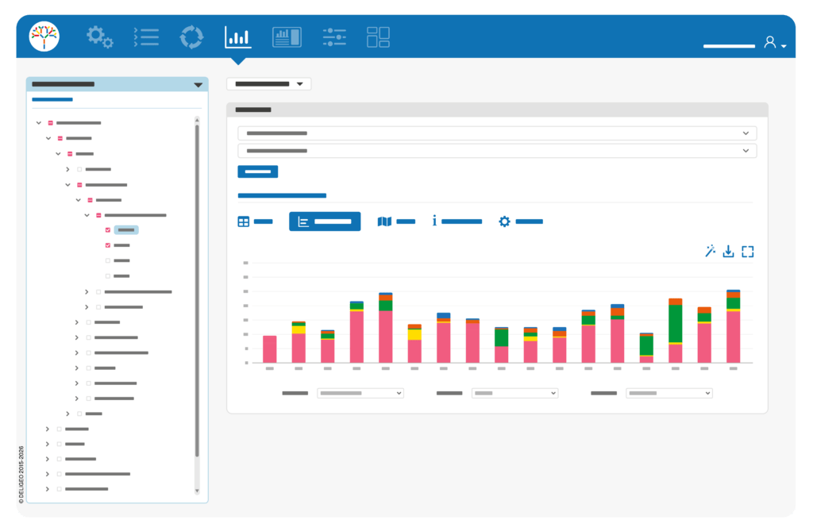Click the colorful tree logo
The height and width of the screenshot is (531, 813).
(44, 37)
